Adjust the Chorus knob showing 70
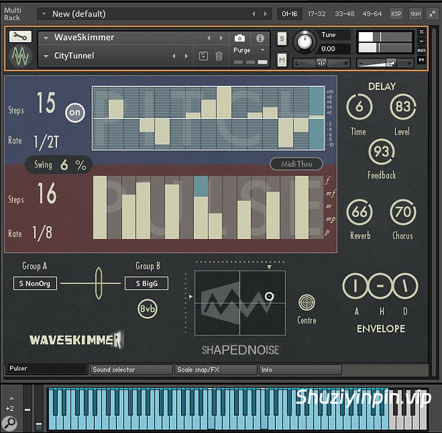 tap(403, 212)
